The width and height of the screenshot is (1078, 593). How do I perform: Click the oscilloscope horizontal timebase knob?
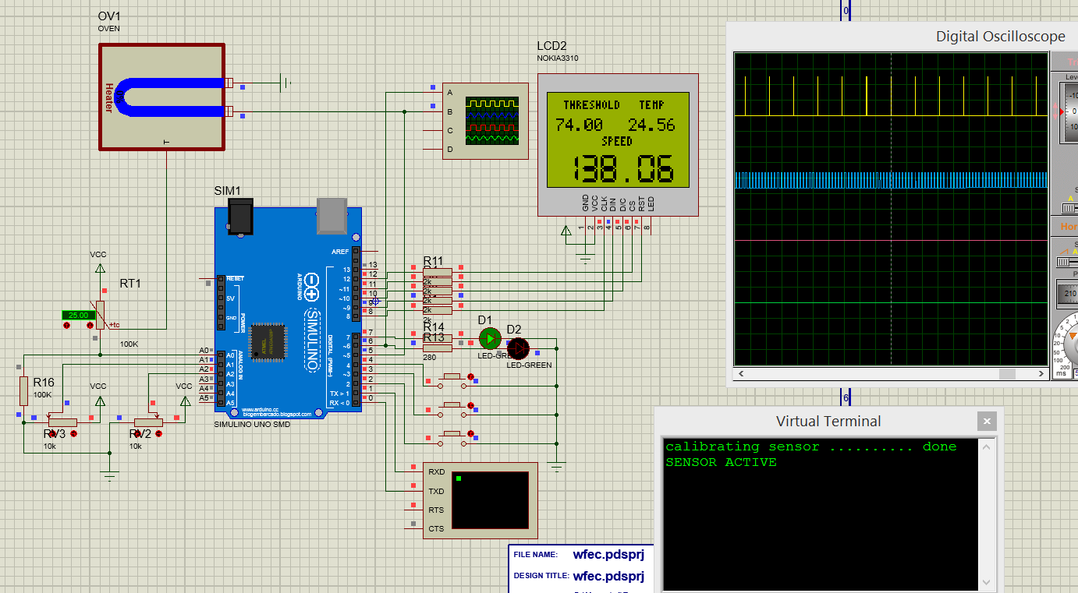[x=1070, y=341]
